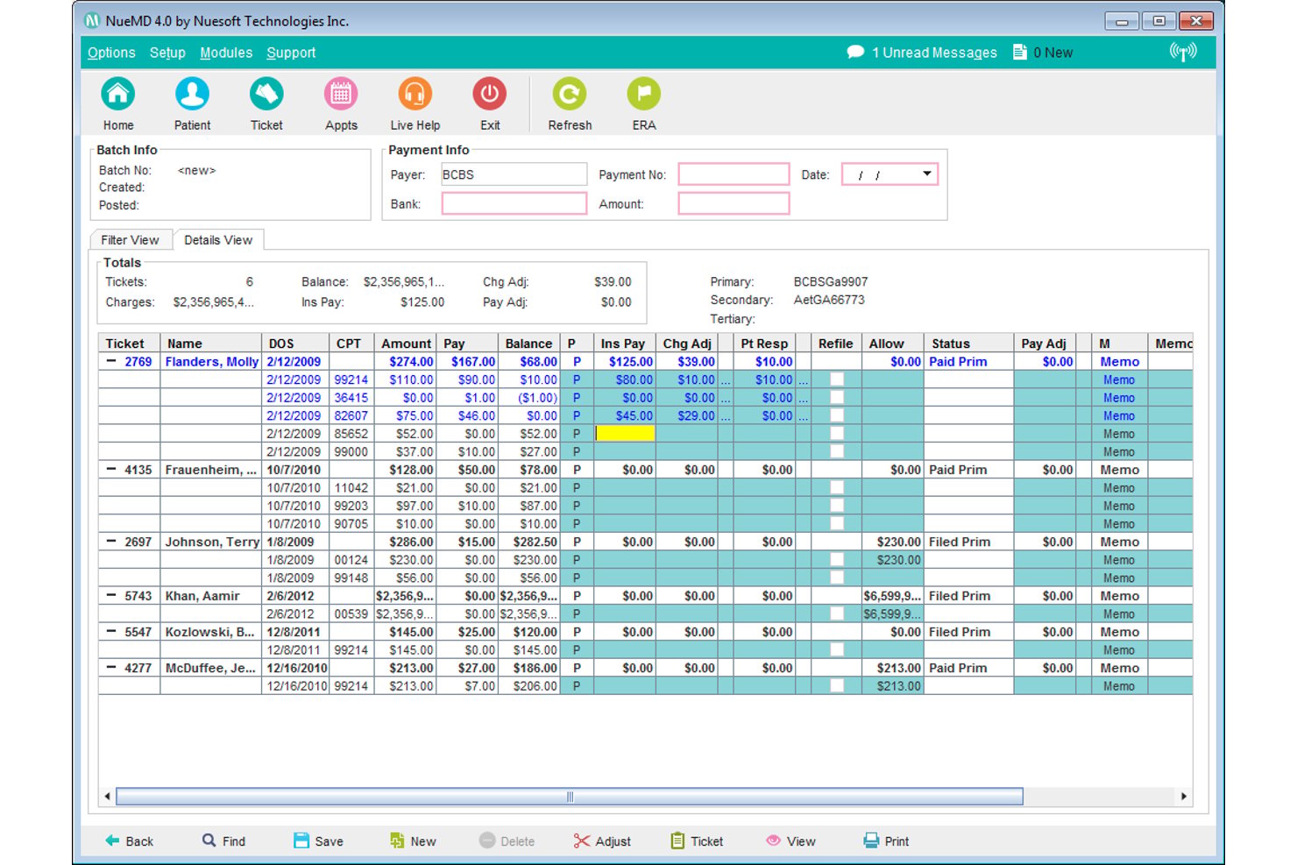The width and height of the screenshot is (1297, 865).
Task: Click the Amount input field
Action: pyautogui.click(x=734, y=203)
